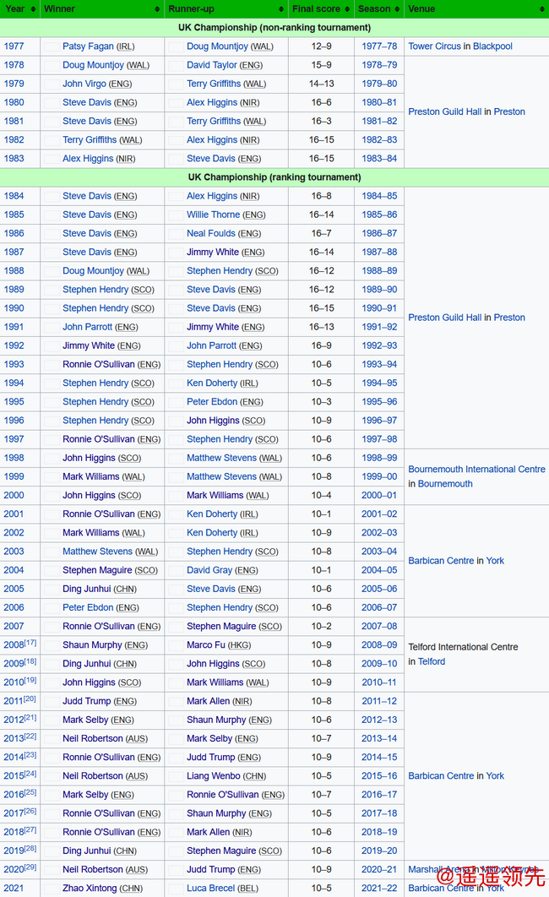Open Zhao Xintong winner link

pyautogui.click(x=90, y=889)
